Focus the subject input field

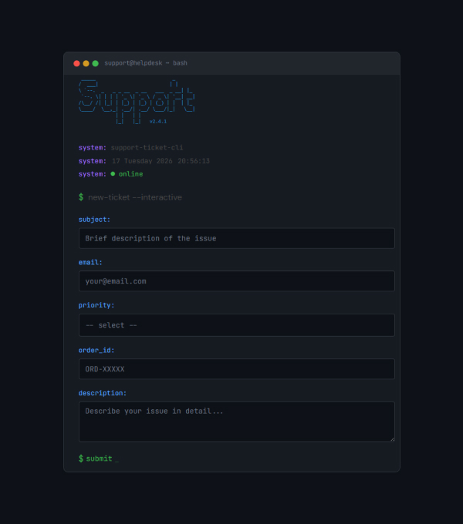(236, 238)
